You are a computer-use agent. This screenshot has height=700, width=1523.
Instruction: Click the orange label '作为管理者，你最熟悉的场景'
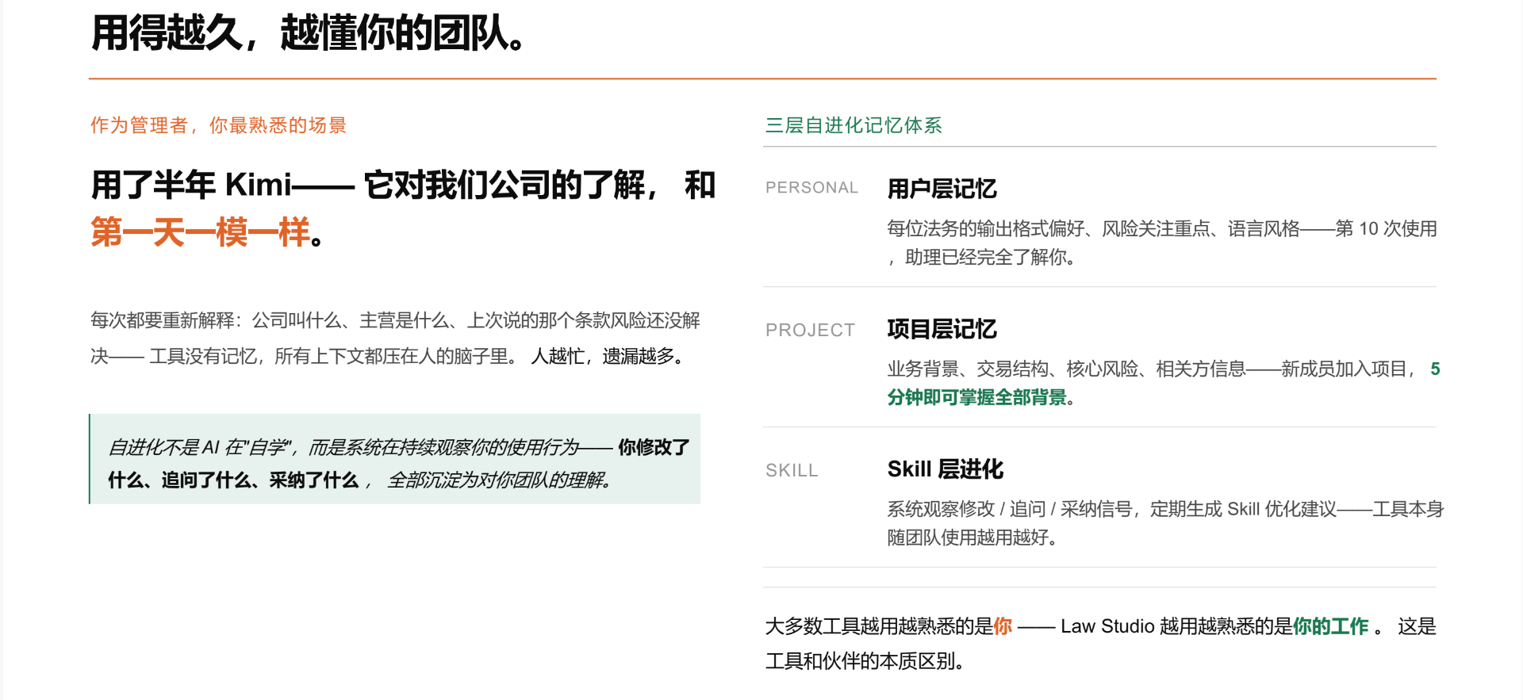(x=218, y=125)
